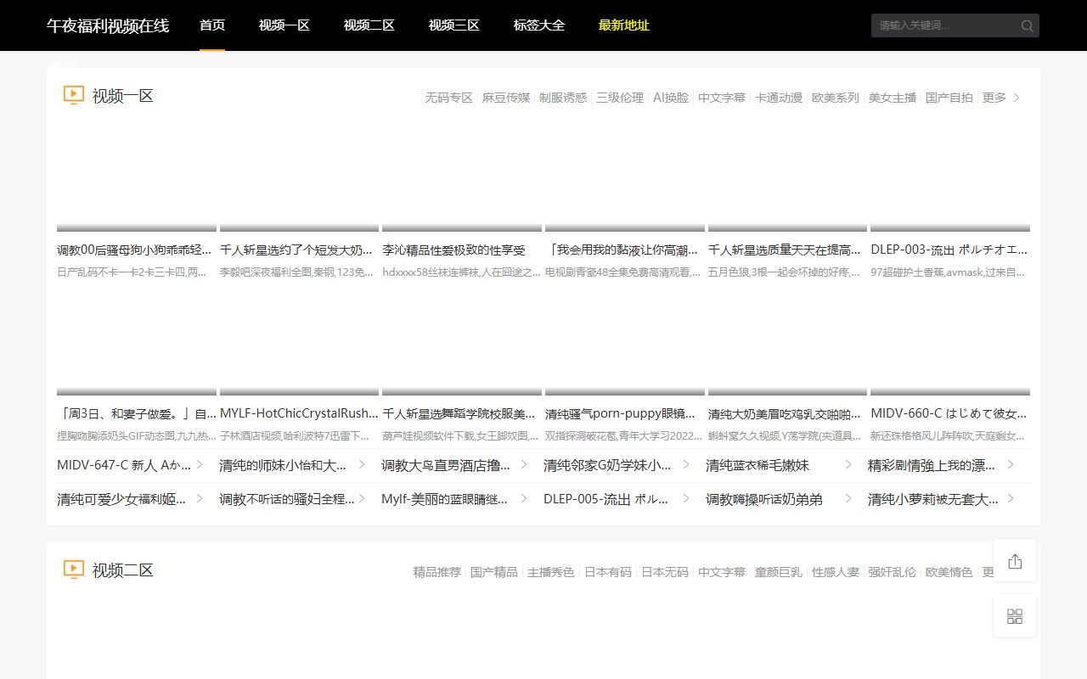Image resolution: width=1087 pixels, height=679 pixels.
Task: Open the 标签大全 navigation item
Action: pos(539,25)
